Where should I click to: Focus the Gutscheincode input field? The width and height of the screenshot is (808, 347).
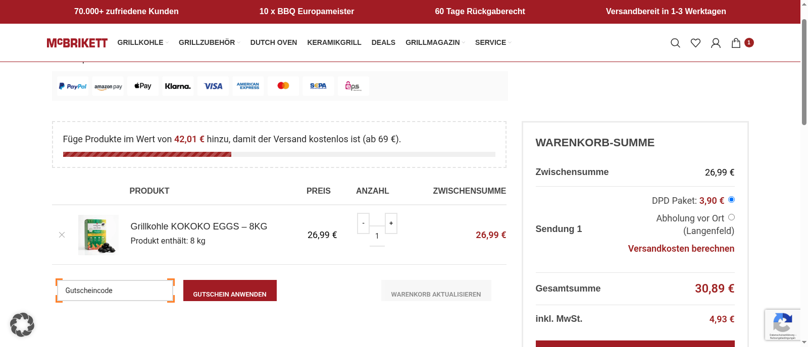(x=115, y=291)
